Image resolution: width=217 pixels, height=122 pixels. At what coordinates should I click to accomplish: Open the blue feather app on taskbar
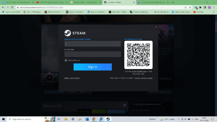(101, 119)
